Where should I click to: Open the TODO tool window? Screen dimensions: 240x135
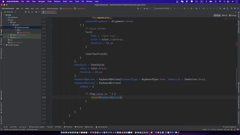(x=58, y=127)
